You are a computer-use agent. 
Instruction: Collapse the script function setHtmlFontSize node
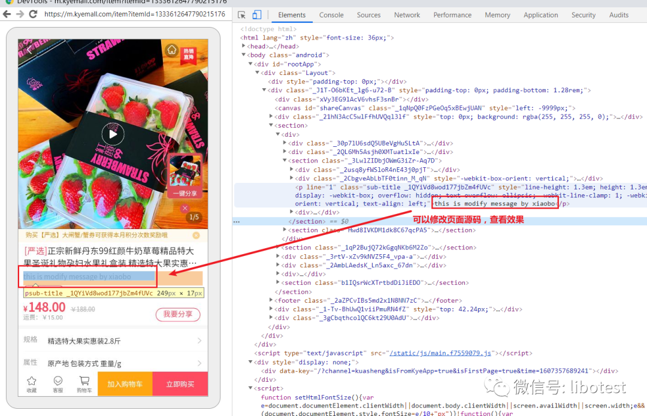[x=250, y=388]
